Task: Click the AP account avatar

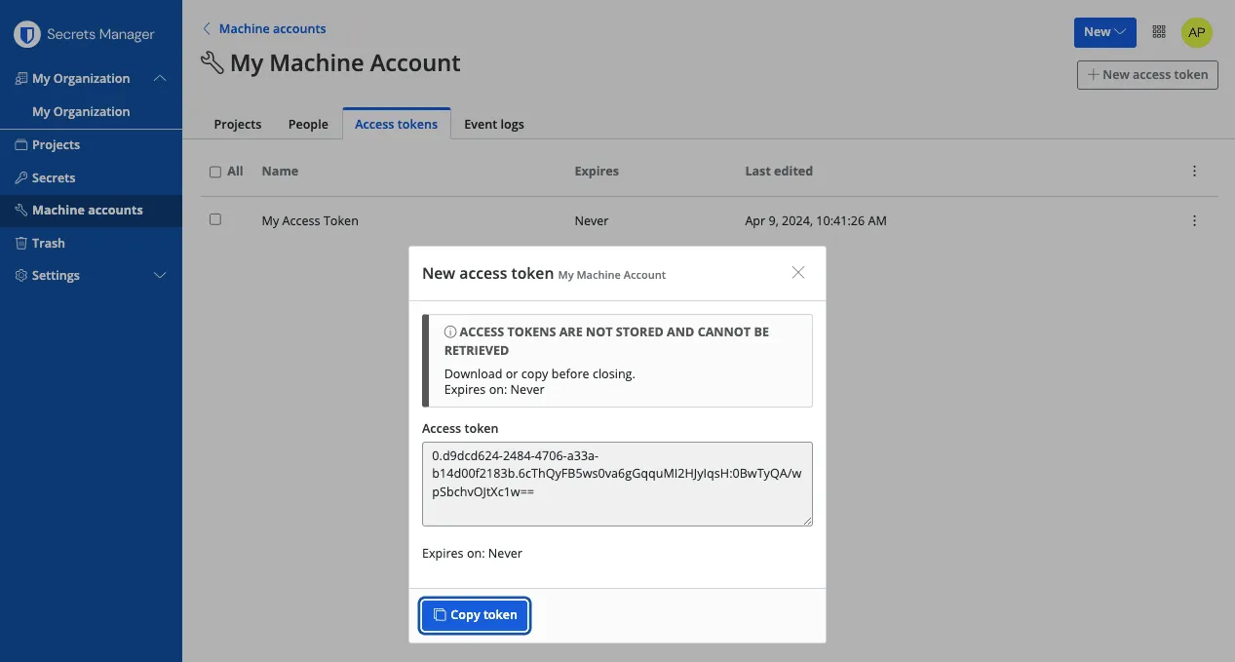Action: point(1196,31)
